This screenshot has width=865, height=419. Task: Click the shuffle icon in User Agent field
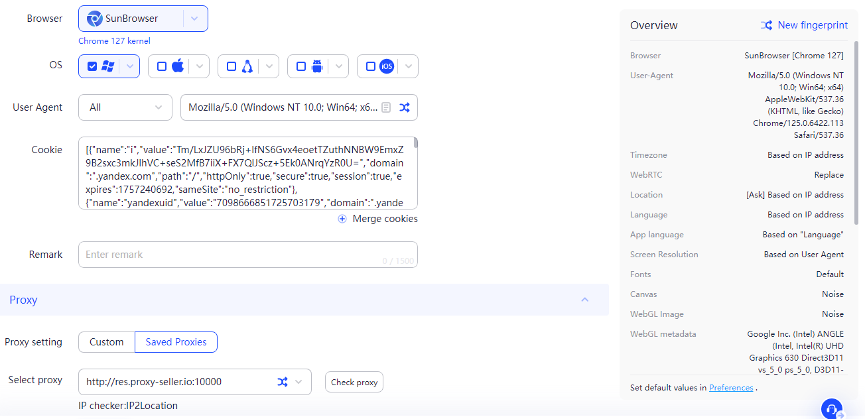[404, 107]
